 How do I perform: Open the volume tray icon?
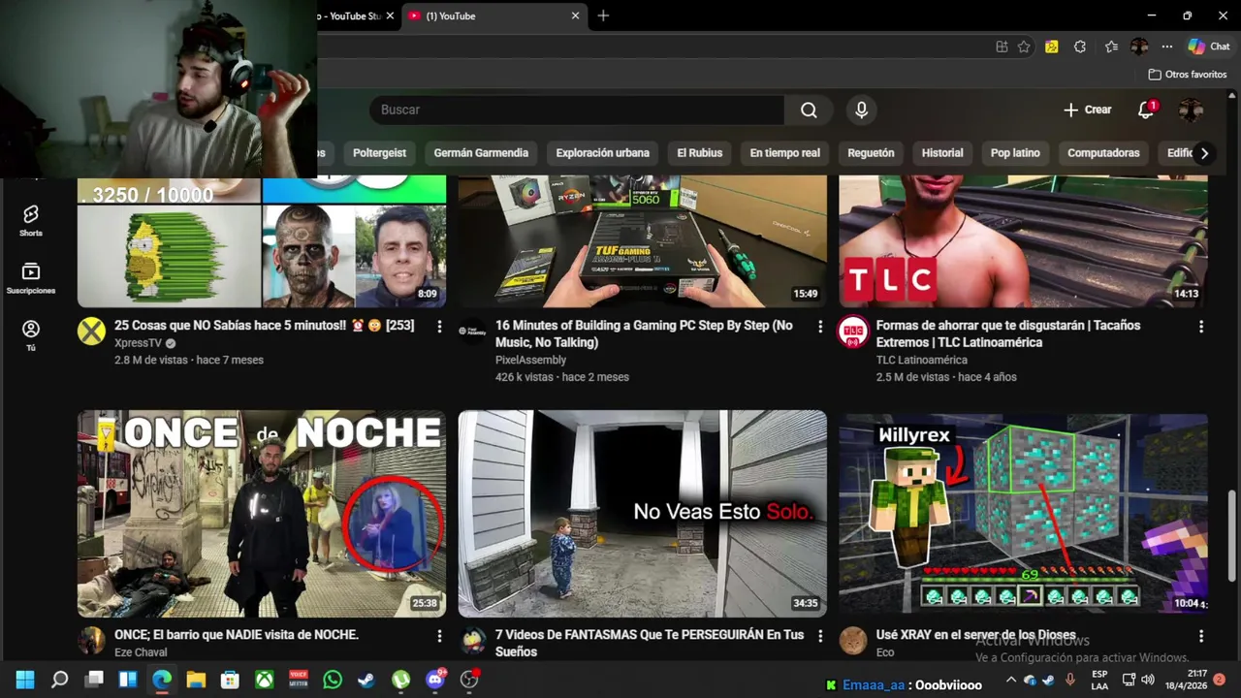coord(1148,680)
